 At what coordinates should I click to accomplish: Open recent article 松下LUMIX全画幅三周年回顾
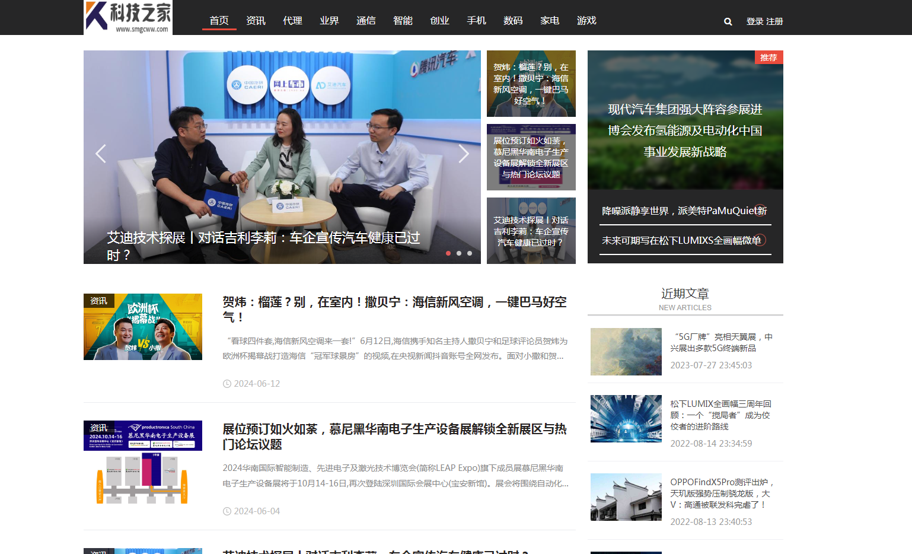tap(721, 415)
